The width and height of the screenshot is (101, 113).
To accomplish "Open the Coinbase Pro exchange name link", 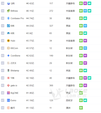I will click(x=17, y=18).
